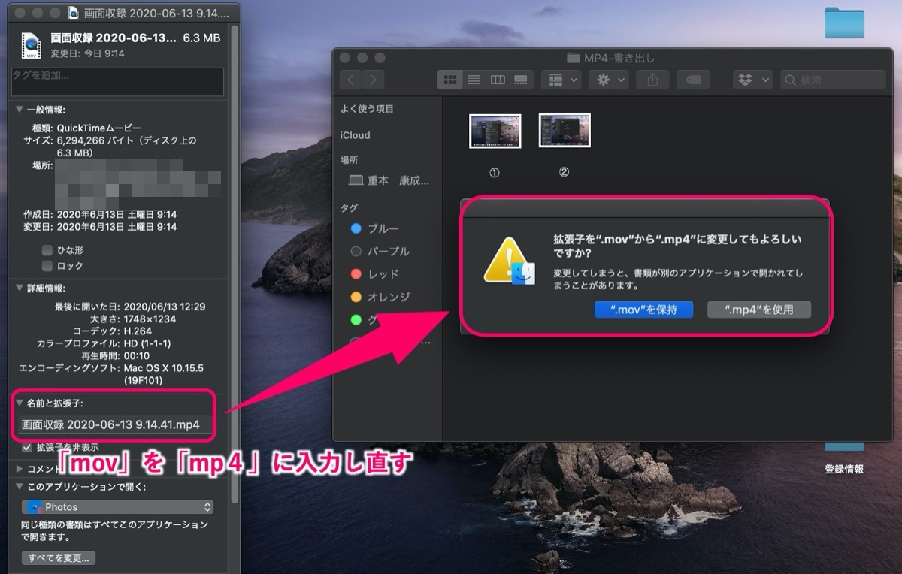Expand the コメント section

(x=20, y=468)
